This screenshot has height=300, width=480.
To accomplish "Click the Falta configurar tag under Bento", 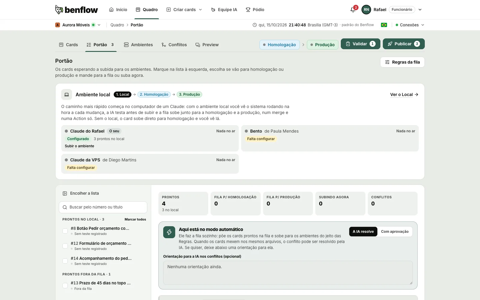I will point(261,139).
